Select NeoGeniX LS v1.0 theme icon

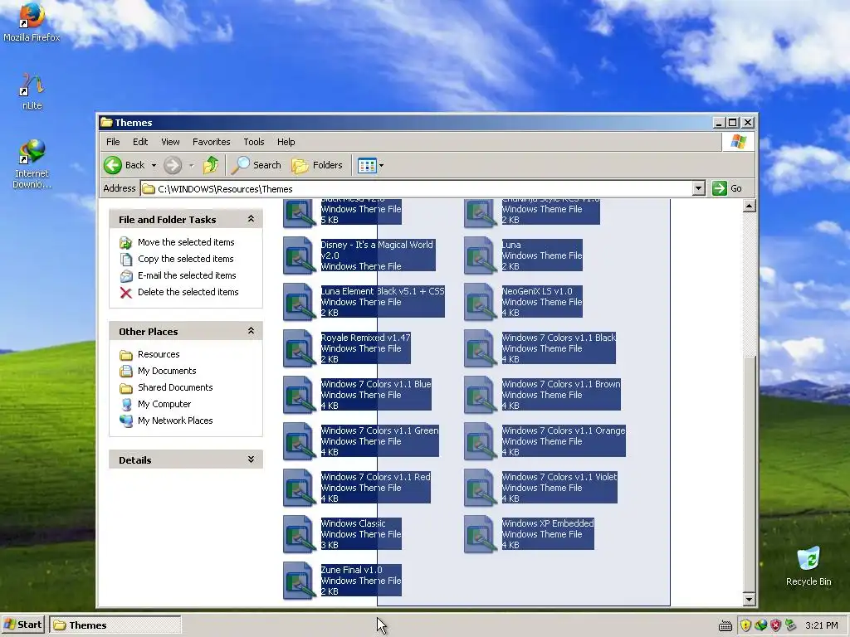tap(480, 302)
